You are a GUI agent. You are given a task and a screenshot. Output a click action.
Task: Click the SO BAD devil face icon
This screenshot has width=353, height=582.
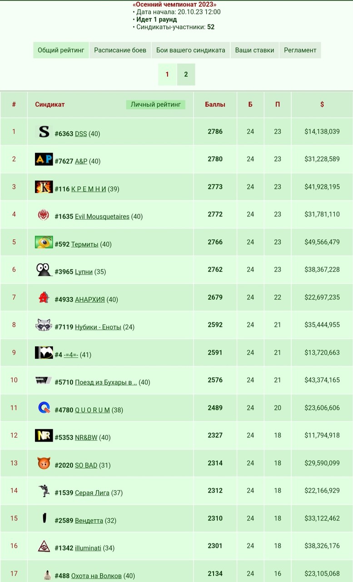(x=44, y=463)
